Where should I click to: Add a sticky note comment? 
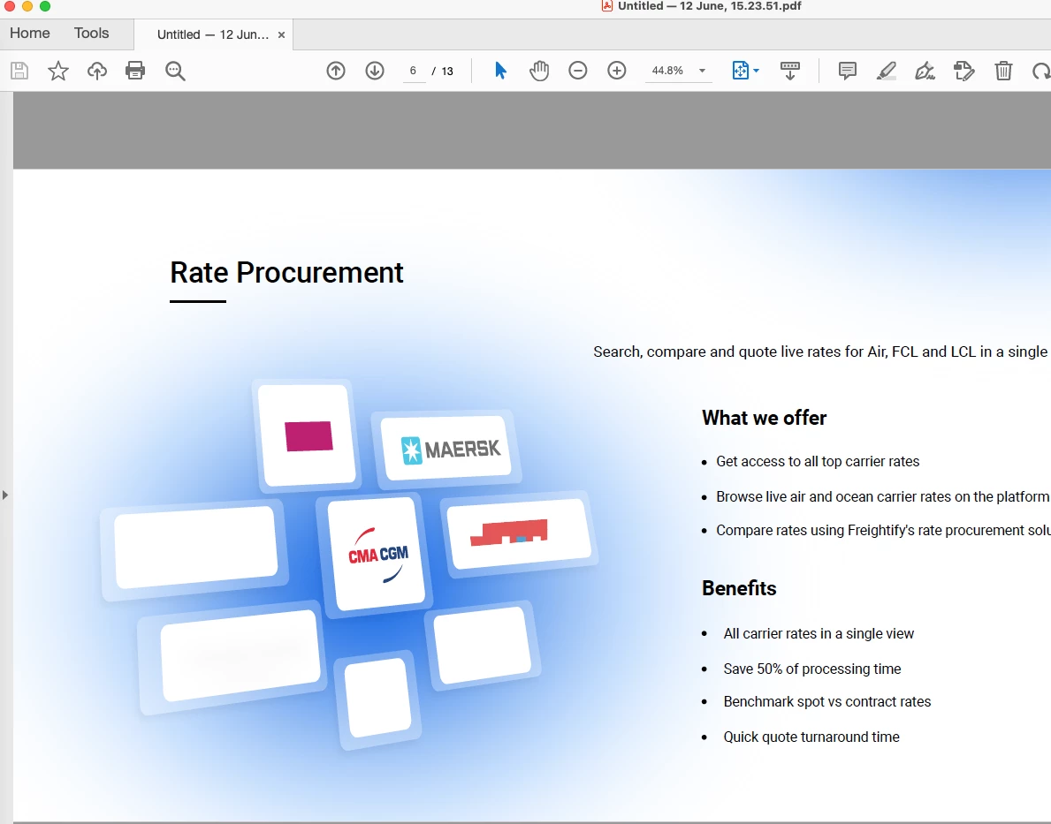[847, 71]
